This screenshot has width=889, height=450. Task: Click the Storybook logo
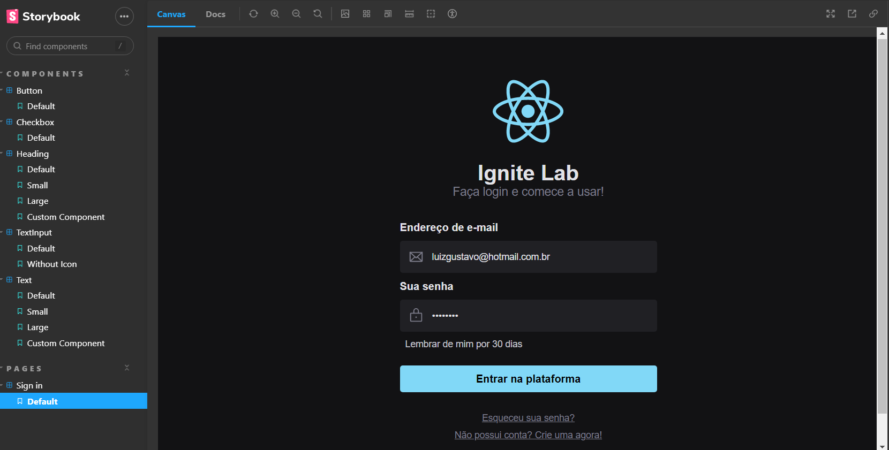pos(43,17)
